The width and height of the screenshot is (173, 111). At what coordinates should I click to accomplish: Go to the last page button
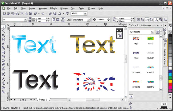click(34, 100)
